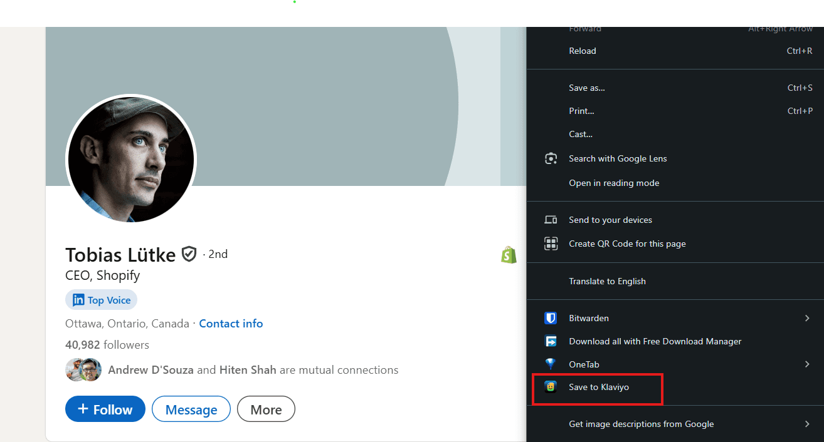Click the verification shield next to Tobias Lütke

tap(189, 254)
